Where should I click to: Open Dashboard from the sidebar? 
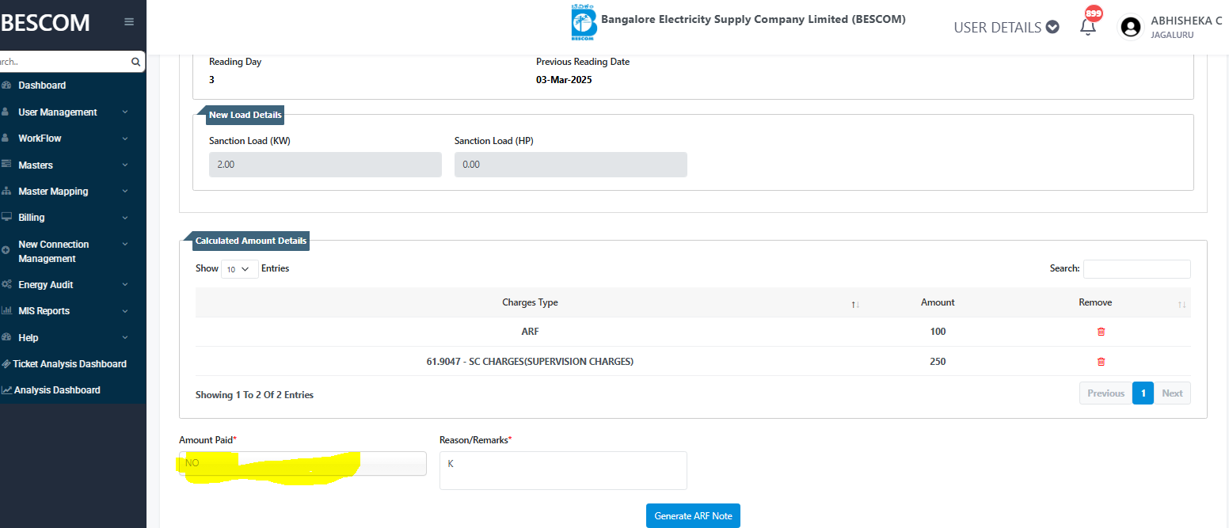[x=42, y=85]
